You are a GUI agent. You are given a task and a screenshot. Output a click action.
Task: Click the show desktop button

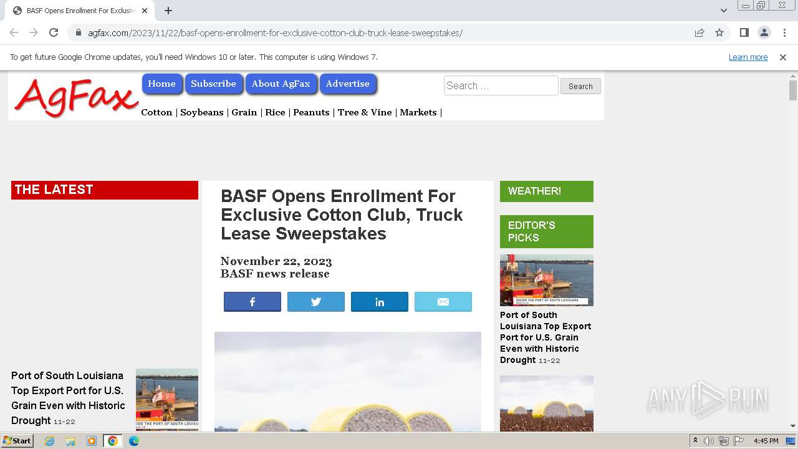point(791,441)
